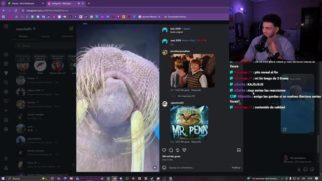Open the sticker icon in chat composer
Viewport: 322px width, 181px height.
(312, 169)
